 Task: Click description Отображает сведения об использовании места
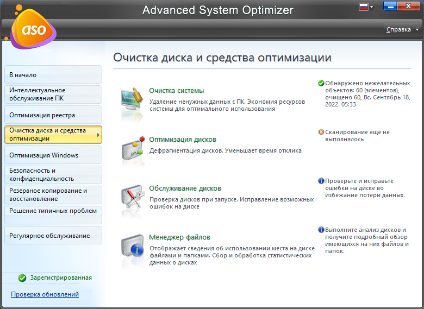232,255
